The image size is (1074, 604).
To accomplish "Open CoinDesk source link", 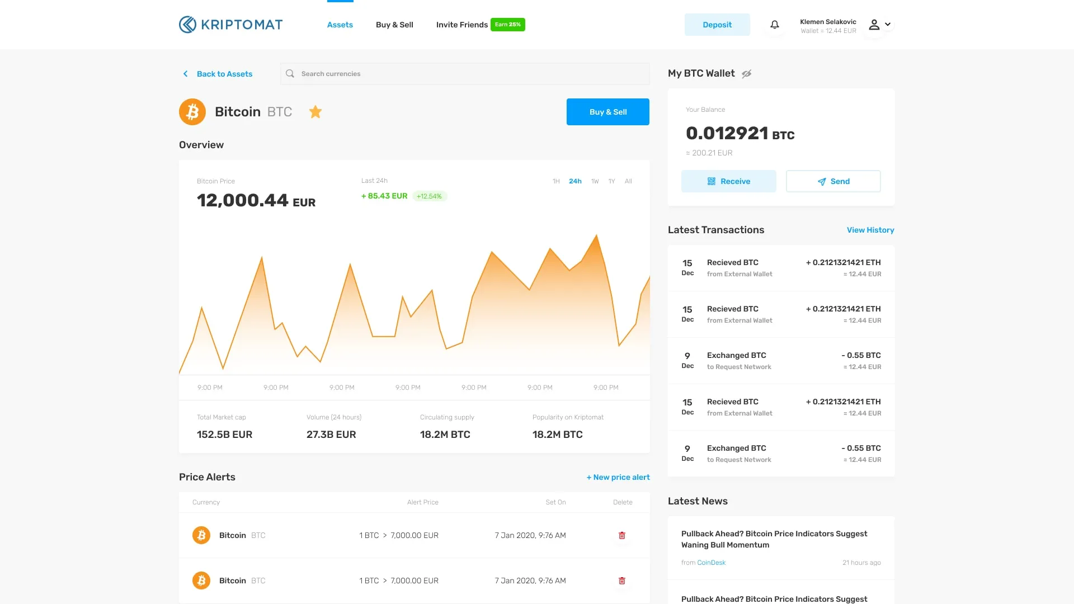I will click(711, 563).
